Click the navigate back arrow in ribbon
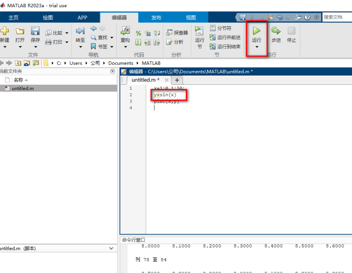Viewport: 352px width, 273px height. pyautogui.click(x=93, y=28)
